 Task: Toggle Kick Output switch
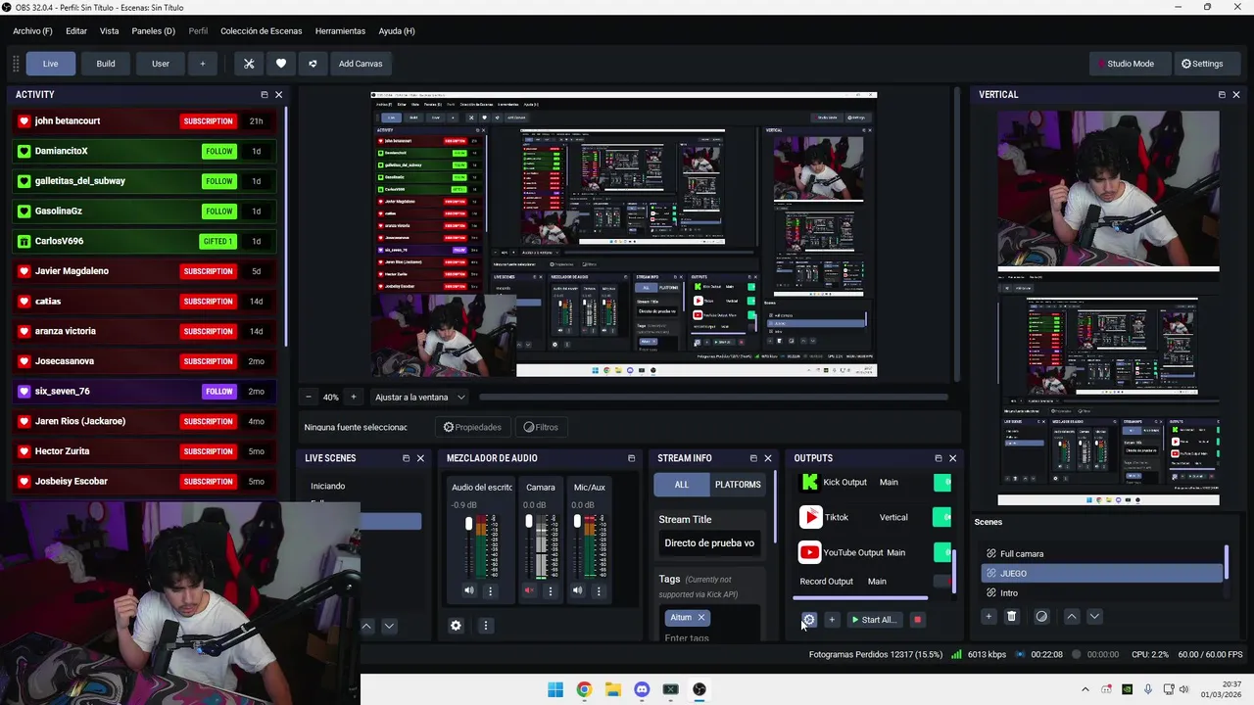pyautogui.click(x=942, y=482)
